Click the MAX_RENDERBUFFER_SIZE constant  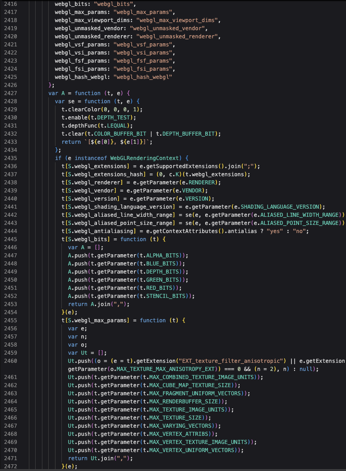pyautogui.click(x=183, y=401)
